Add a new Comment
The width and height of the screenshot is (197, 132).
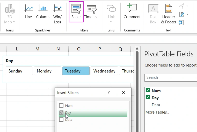tap(132, 12)
